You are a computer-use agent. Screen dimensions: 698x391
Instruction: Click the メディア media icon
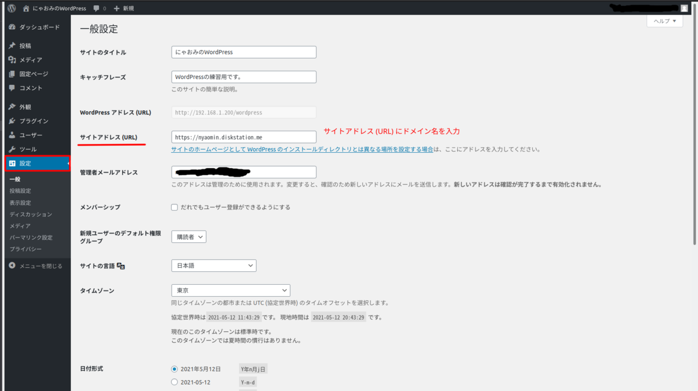(x=12, y=60)
